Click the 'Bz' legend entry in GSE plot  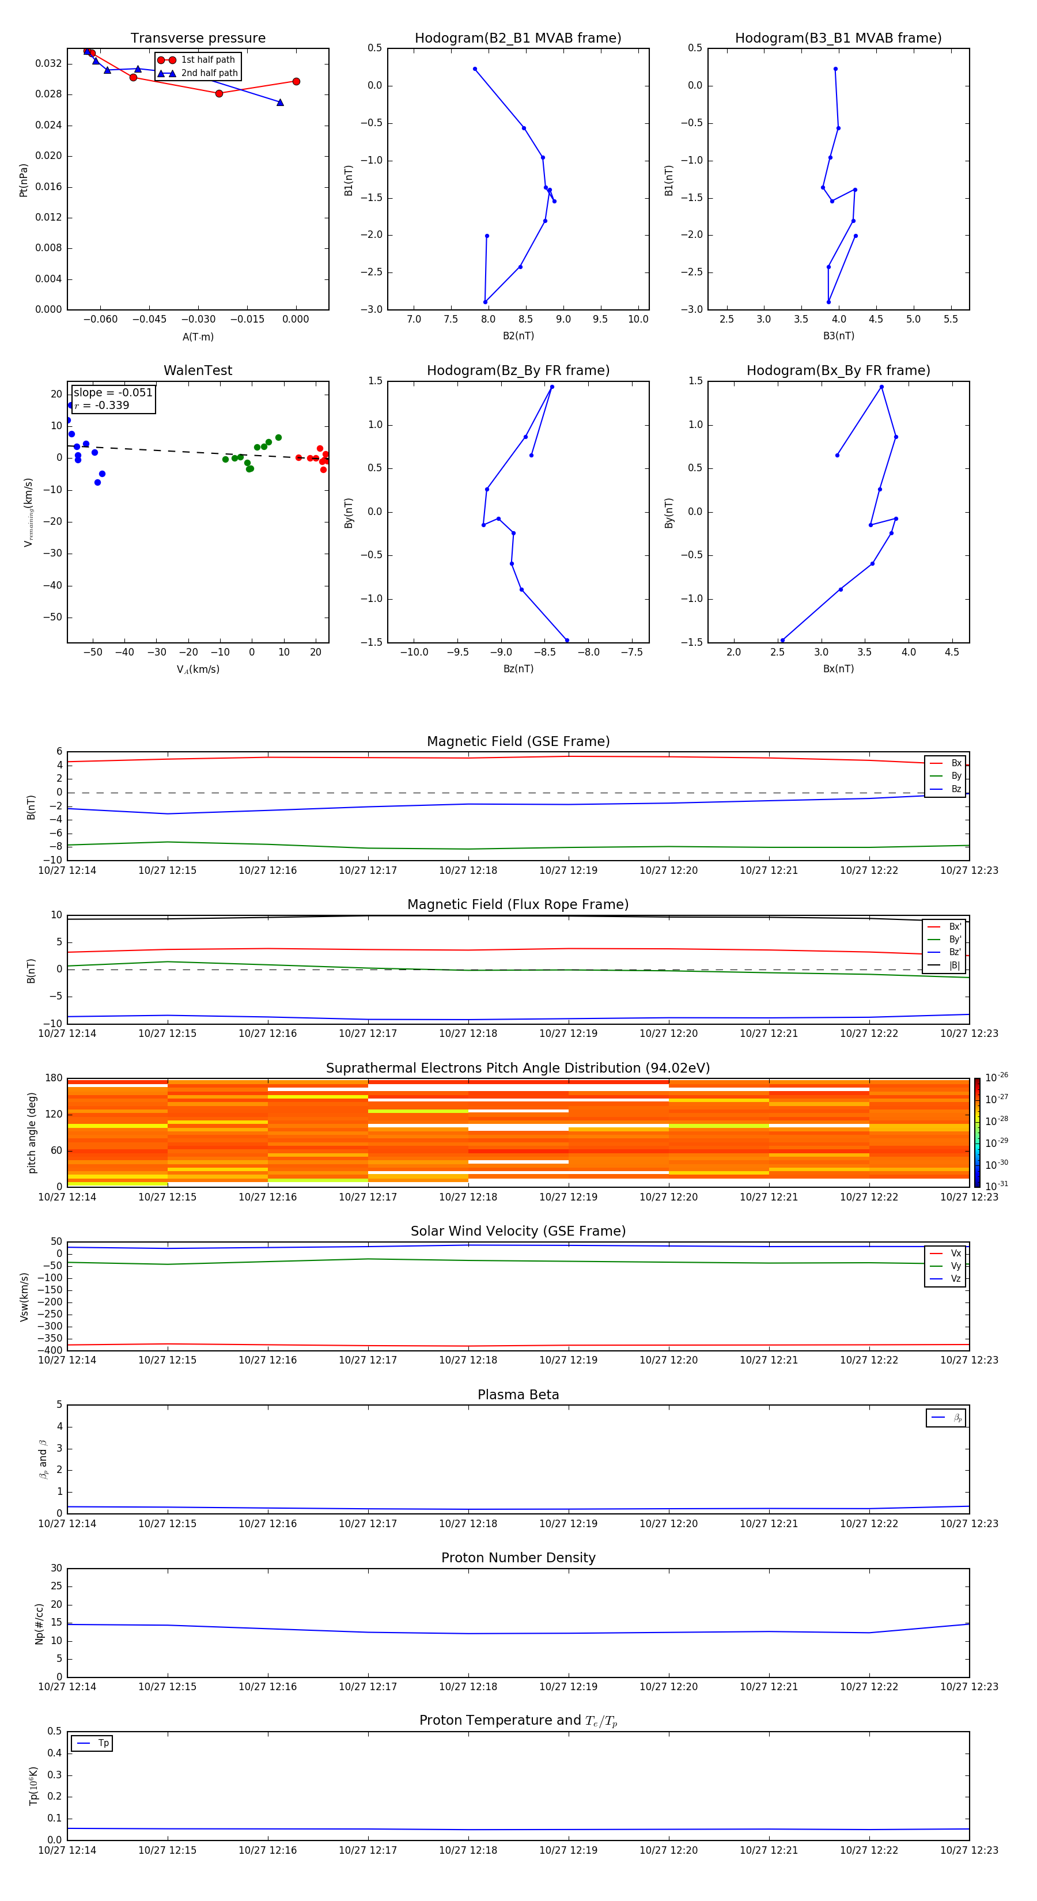coord(945,789)
